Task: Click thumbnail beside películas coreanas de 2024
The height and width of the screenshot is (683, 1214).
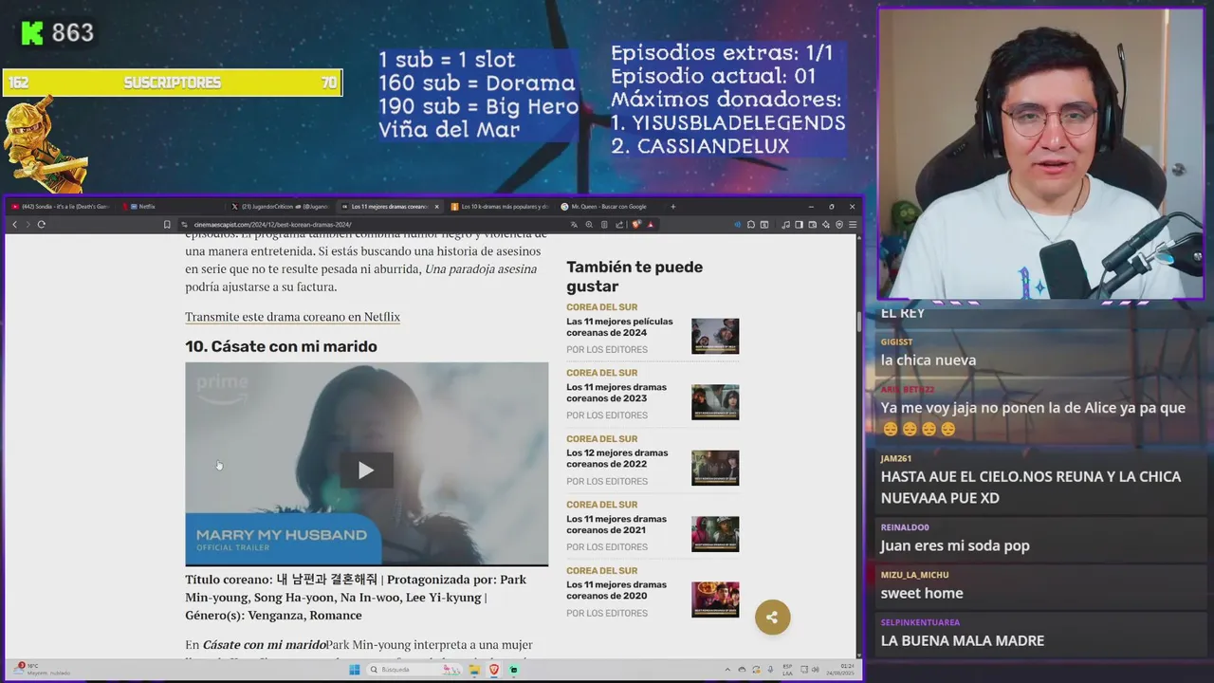Action: [715, 336]
